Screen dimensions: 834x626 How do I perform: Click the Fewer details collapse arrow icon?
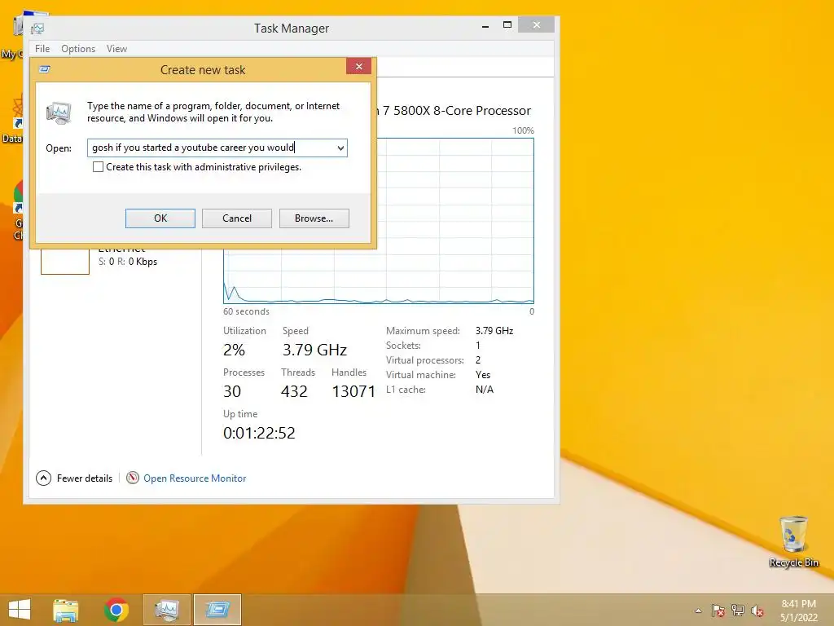click(44, 478)
